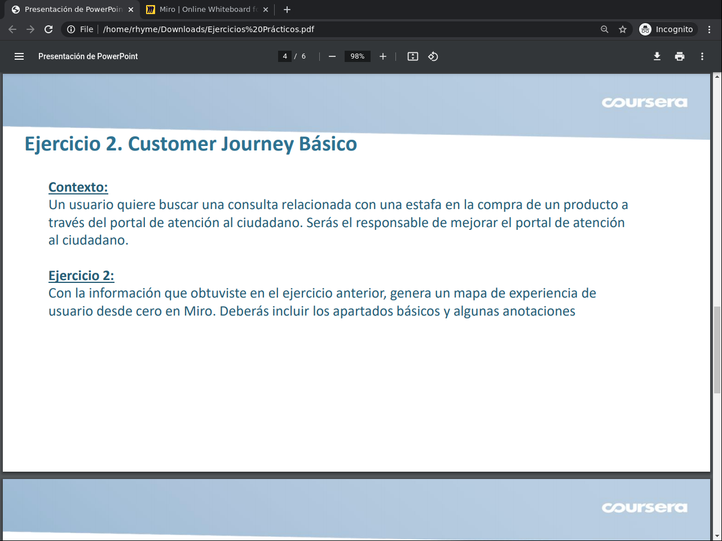
Task: Open browser zoom magnifier in address bar
Action: tap(605, 29)
